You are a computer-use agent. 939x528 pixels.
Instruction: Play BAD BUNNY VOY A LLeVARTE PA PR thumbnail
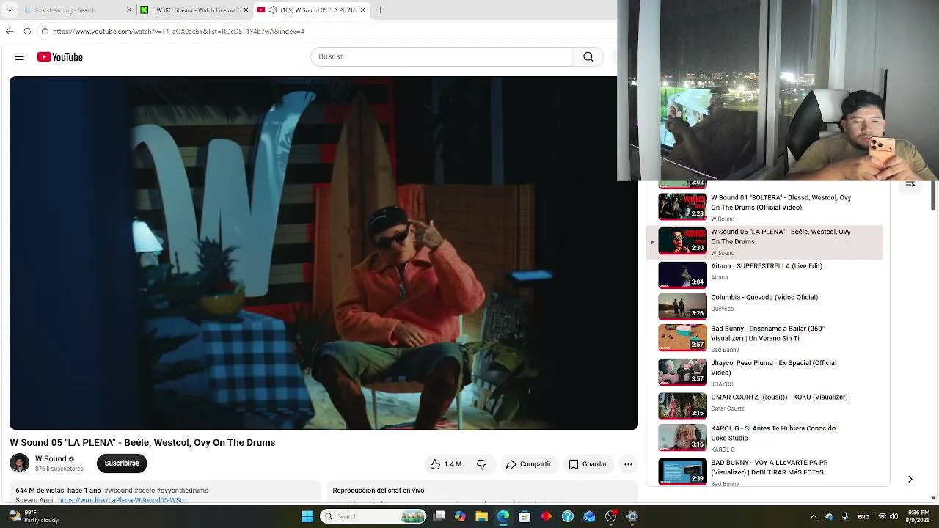point(682,472)
